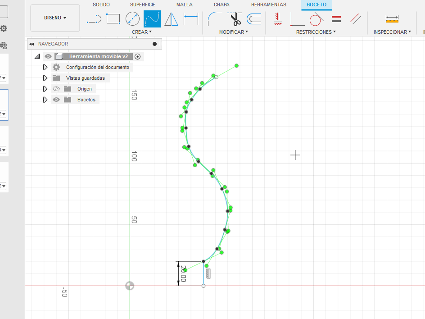Click the gear icon in left sidebar
The height and width of the screenshot is (319, 425).
(4, 28)
